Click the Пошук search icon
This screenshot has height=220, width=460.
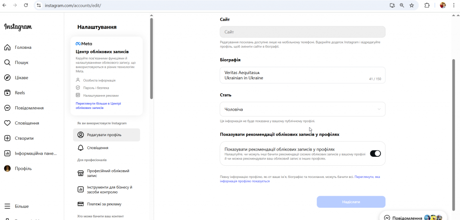(7, 63)
